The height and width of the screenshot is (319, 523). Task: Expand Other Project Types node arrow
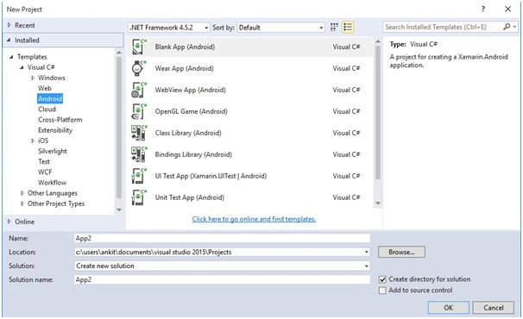tap(22, 203)
